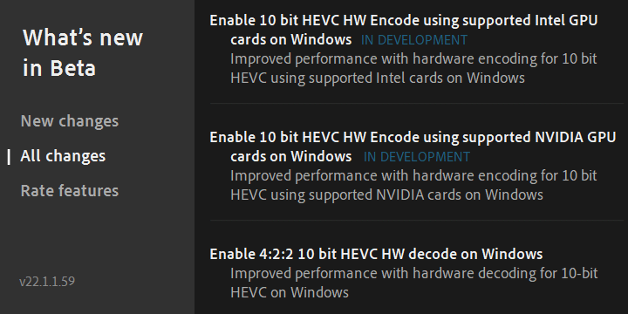Click the "in Beta" heading line

click(x=59, y=68)
